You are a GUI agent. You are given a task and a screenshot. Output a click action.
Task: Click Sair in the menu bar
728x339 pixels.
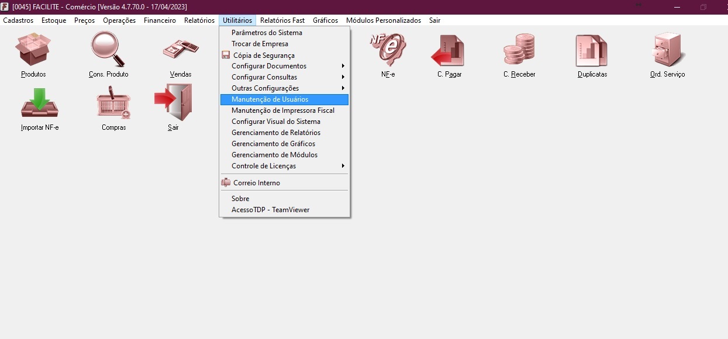point(434,20)
